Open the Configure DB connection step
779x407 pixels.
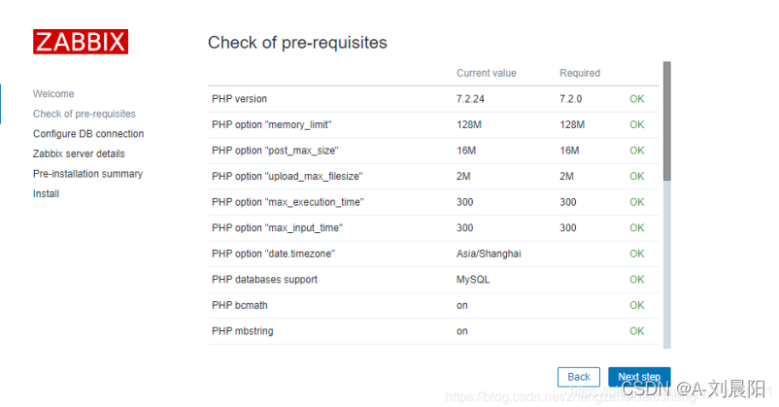pos(88,134)
